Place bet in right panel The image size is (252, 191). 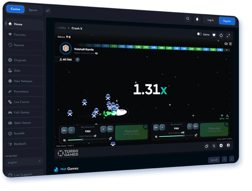pyautogui.click(x=214, y=130)
